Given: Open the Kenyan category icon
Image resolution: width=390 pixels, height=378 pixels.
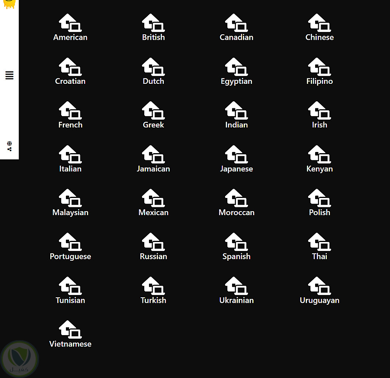Looking at the screenshot, I should [x=320, y=154].
